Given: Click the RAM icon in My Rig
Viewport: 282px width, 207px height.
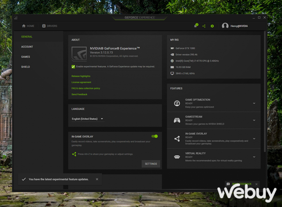Looking at the screenshot, I should pos(172,67).
